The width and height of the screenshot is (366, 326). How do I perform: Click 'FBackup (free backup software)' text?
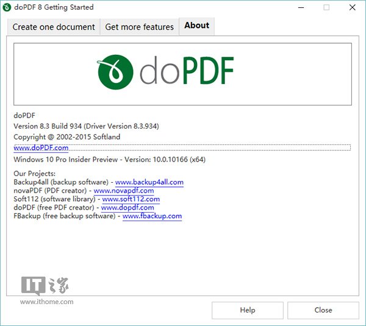(x=65, y=216)
